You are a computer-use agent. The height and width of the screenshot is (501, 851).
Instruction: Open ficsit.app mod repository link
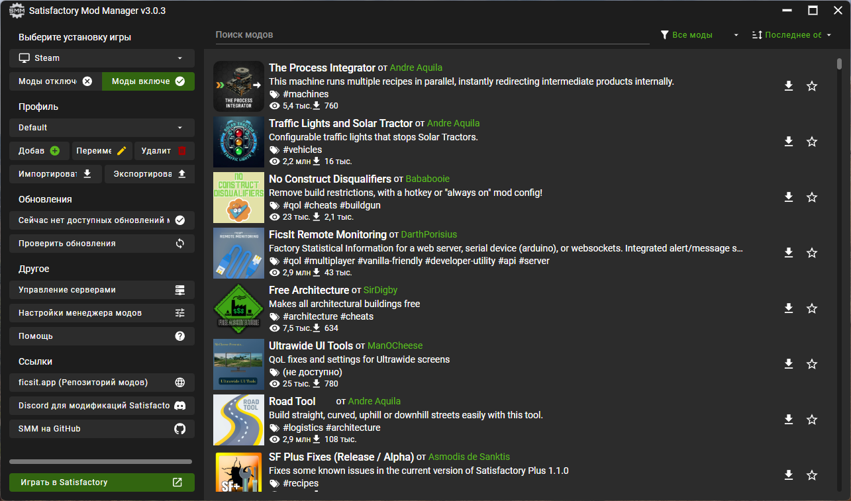102,383
